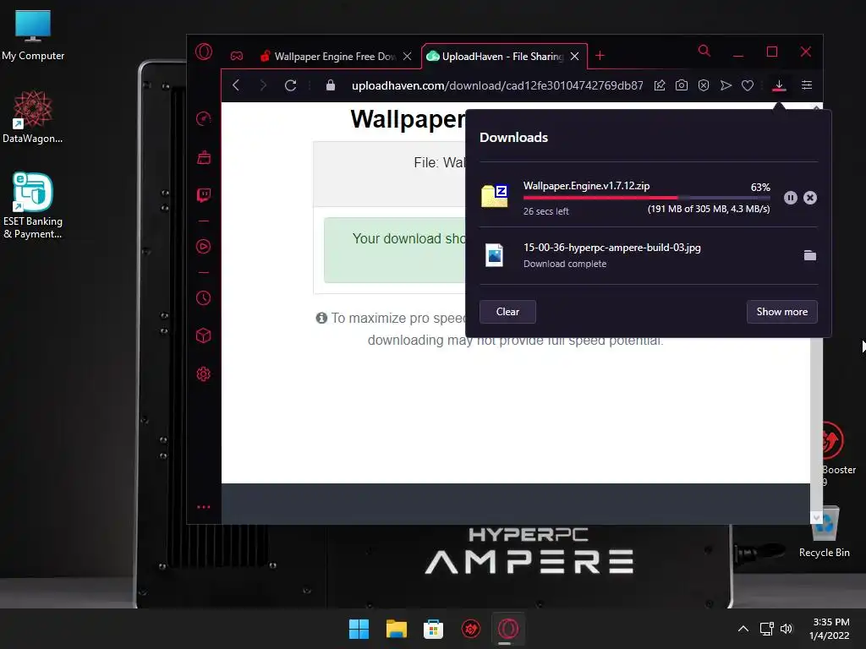Click Clear in Downloads panel
The width and height of the screenshot is (866, 649).
click(507, 312)
